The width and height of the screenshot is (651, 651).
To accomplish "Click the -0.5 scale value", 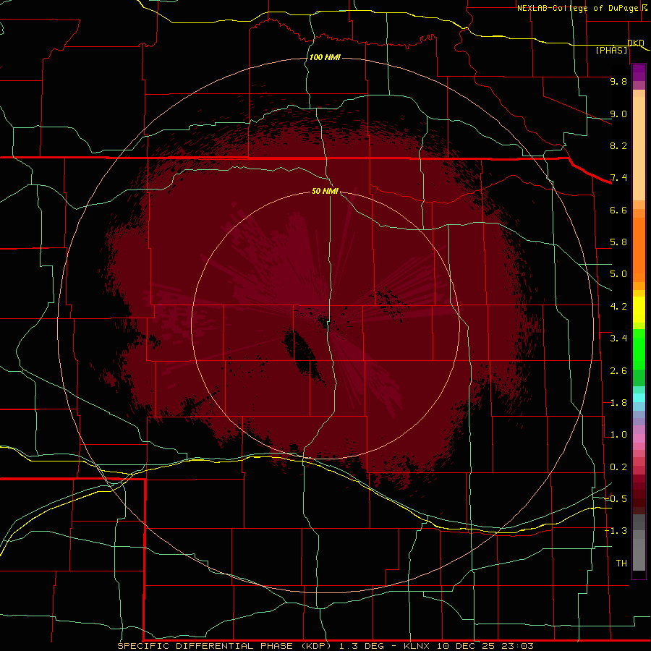I will 616,499.
